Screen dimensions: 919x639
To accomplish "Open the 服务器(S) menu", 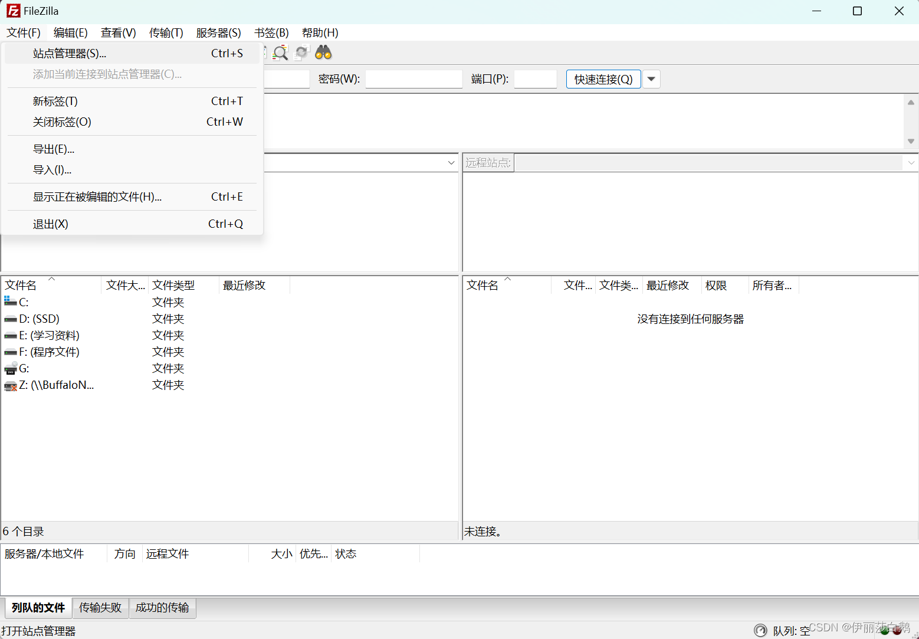I will point(219,32).
